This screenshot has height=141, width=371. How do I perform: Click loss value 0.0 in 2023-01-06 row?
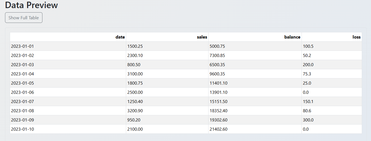click(x=332, y=92)
